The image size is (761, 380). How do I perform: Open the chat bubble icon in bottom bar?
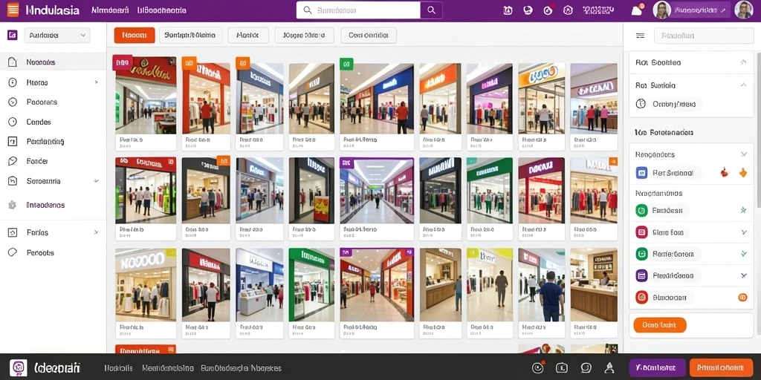586,368
